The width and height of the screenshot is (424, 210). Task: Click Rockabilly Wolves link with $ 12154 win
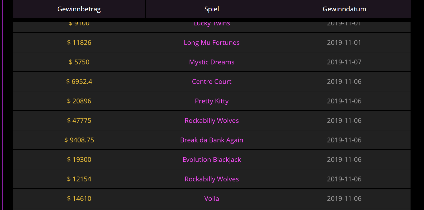212,179
